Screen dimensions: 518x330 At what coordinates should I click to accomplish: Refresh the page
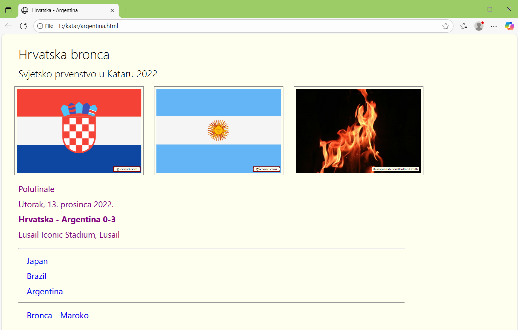click(23, 26)
